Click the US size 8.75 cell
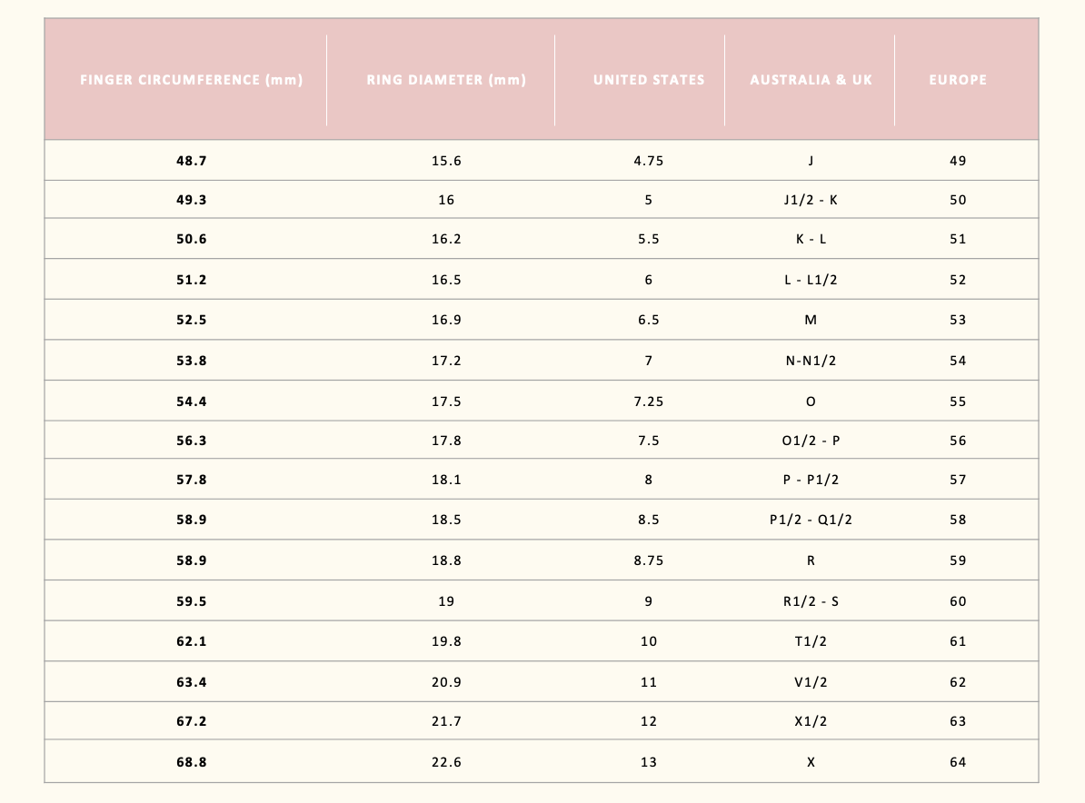Screen dimensions: 1085x803 (649, 561)
